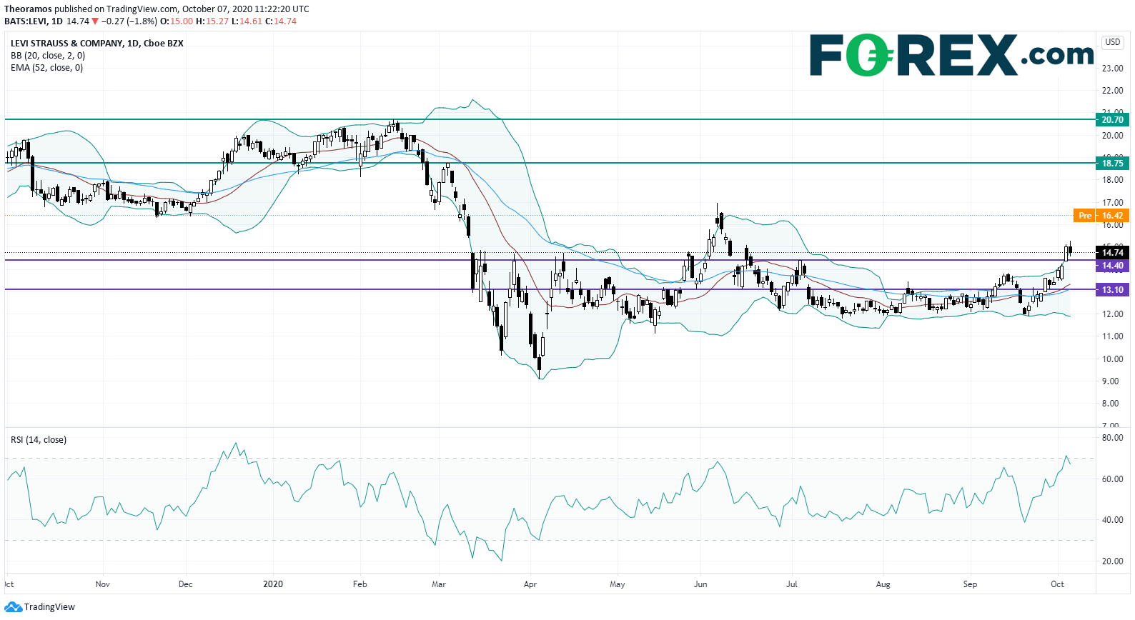Click 40.00 on the RSI axis
This screenshot has height=620, width=1135.
1112,520
